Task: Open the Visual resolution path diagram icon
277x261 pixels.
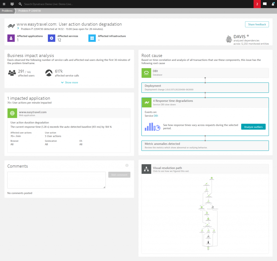Action: click(x=146, y=169)
